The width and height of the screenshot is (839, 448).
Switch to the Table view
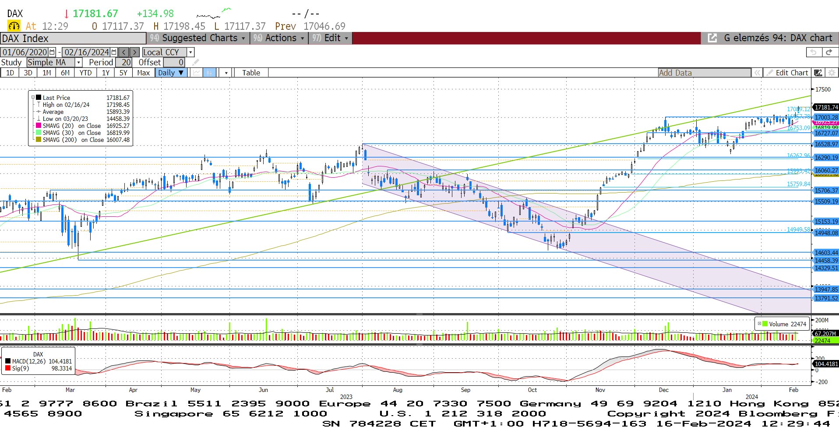251,73
